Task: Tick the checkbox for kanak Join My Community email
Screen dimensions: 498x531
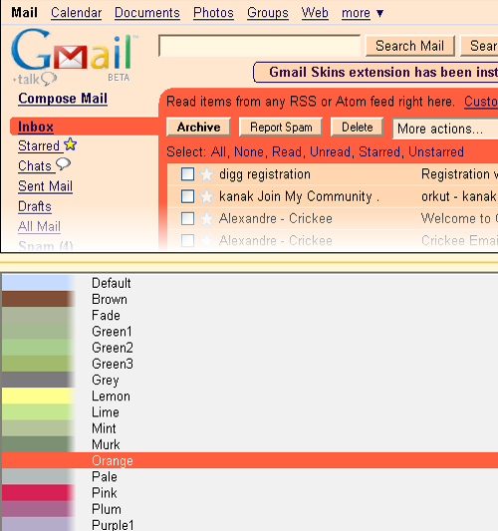Action: click(x=187, y=196)
